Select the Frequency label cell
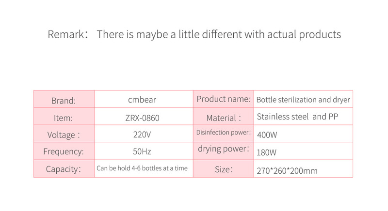Viewport: 388px width, 211px height. pyautogui.click(x=64, y=151)
